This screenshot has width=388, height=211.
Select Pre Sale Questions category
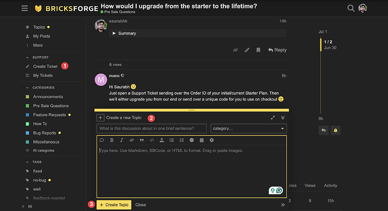[51, 106]
